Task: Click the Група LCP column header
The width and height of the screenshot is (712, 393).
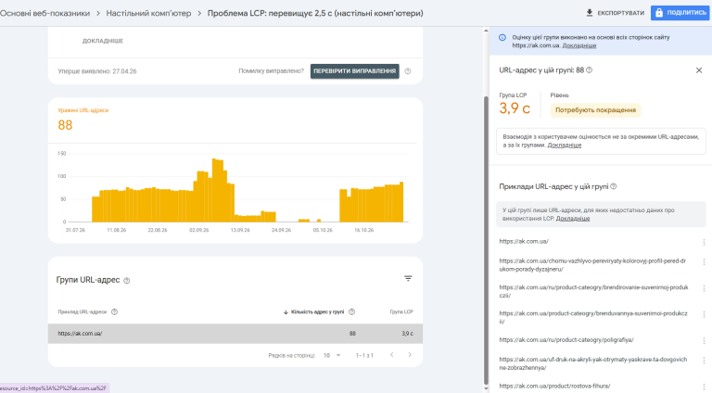Action: click(x=401, y=311)
